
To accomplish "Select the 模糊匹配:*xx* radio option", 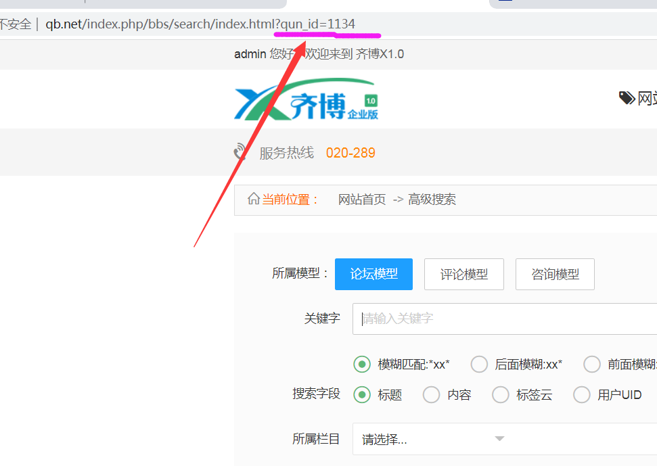I will (x=362, y=365).
